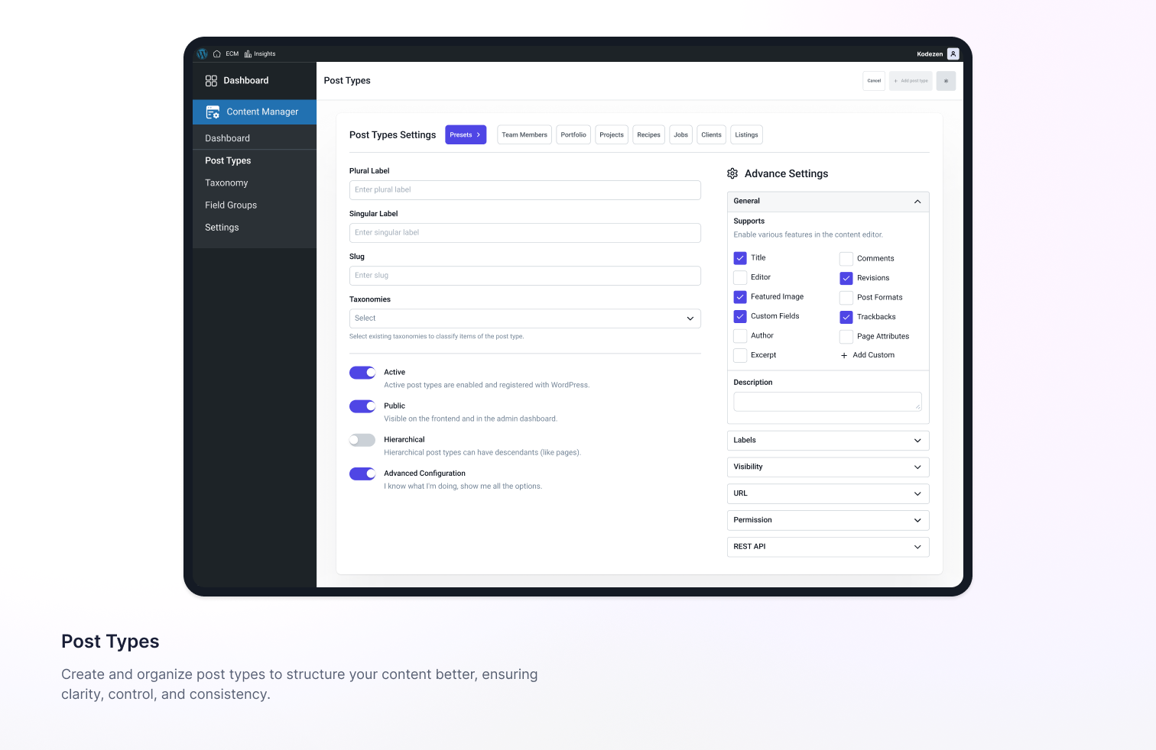Click the Content Manager sidebar icon
The image size is (1156, 750).
click(x=213, y=112)
